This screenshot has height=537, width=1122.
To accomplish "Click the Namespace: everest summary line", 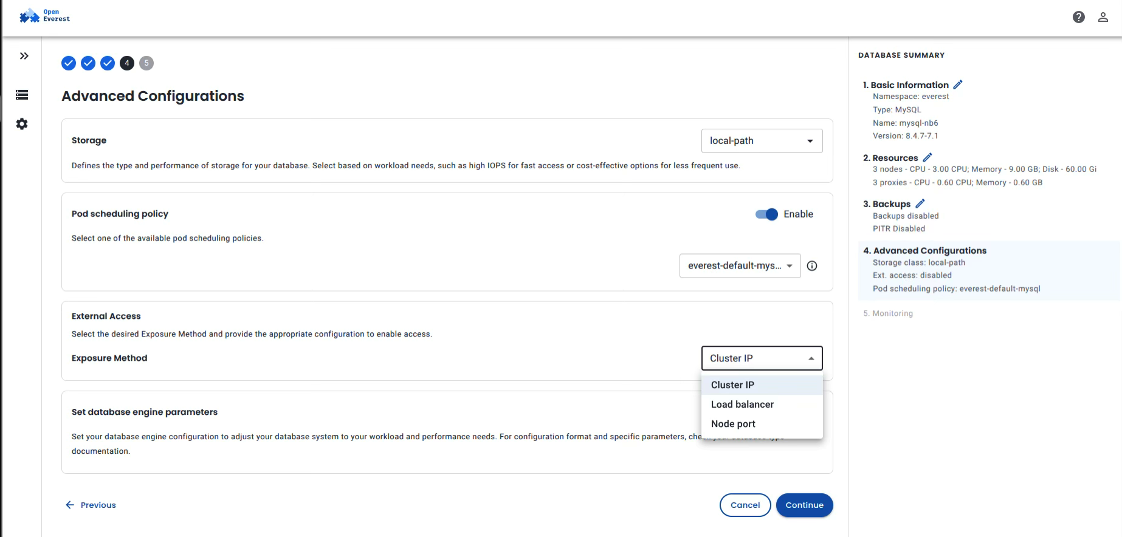I will 911,97.
